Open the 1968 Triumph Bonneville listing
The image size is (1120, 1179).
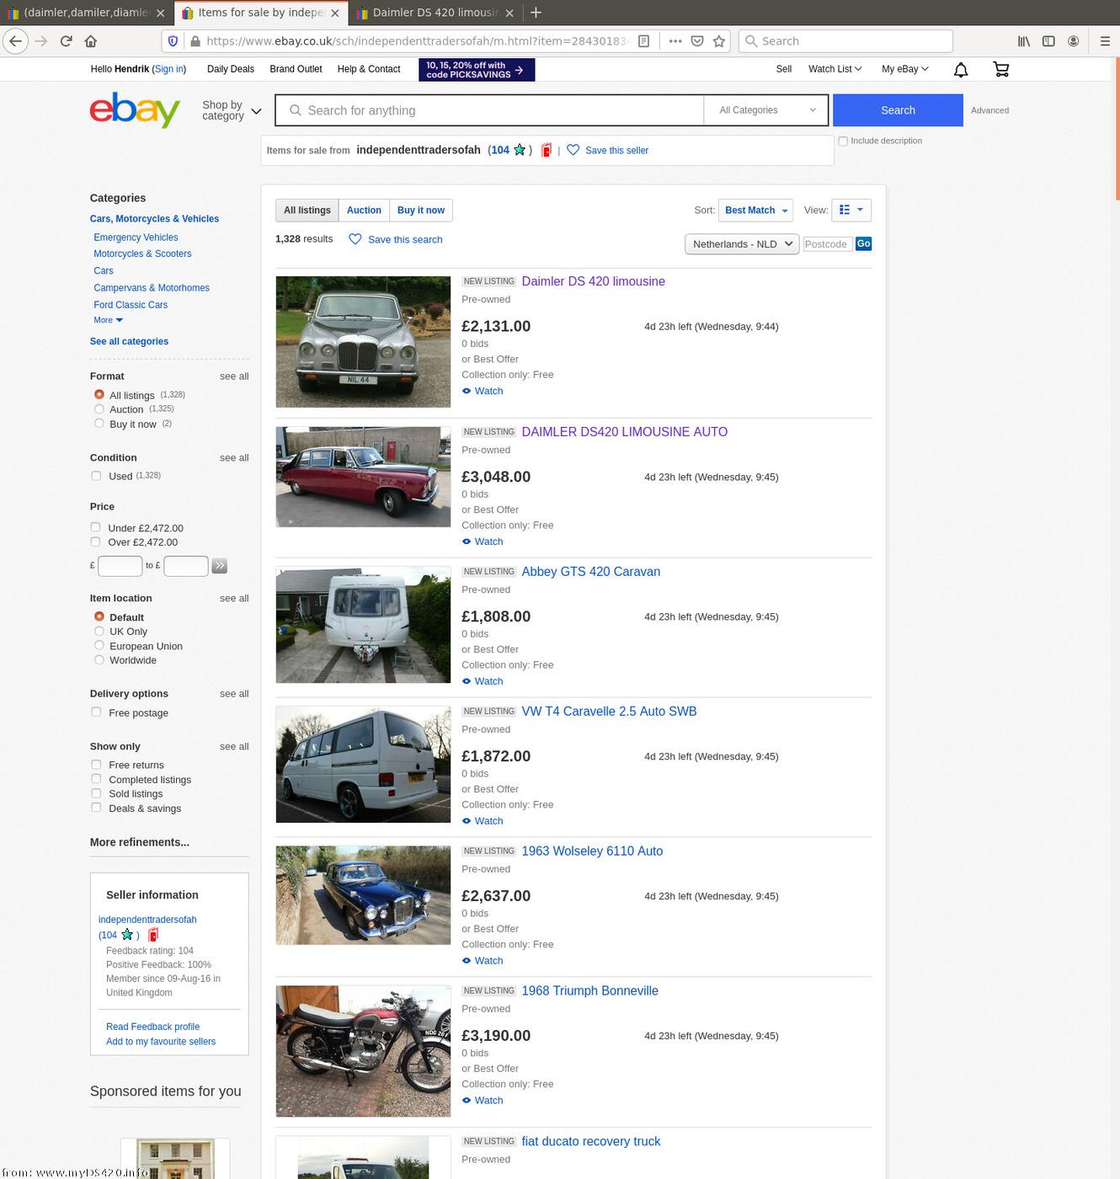(589, 990)
